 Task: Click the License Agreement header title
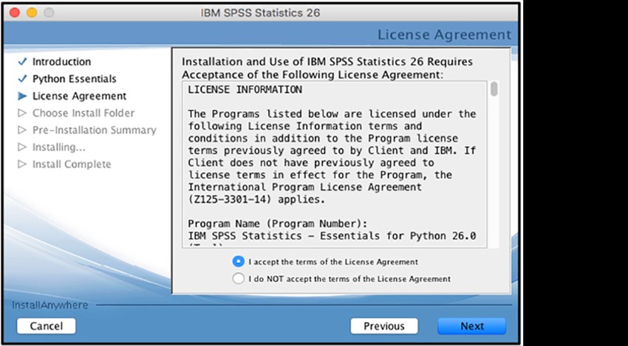click(x=445, y=35)
